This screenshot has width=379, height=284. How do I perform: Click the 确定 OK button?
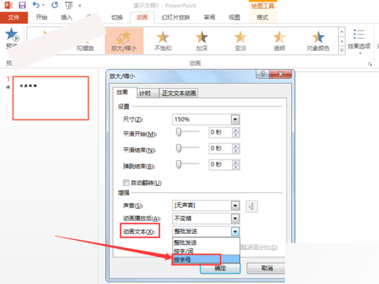tap(220, 268)
